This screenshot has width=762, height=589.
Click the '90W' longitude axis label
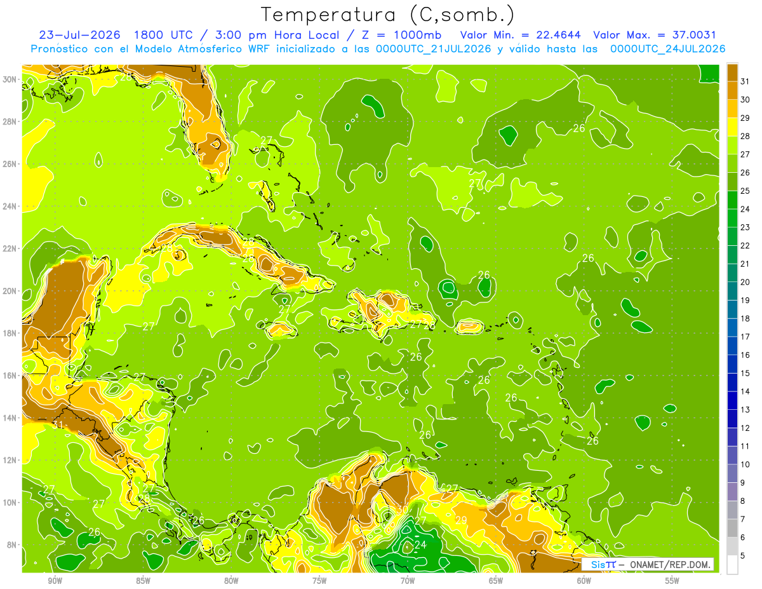(x=55, y=581)
